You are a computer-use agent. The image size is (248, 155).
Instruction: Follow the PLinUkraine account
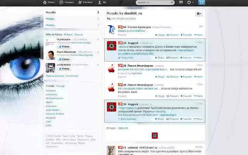click(64, 46)
